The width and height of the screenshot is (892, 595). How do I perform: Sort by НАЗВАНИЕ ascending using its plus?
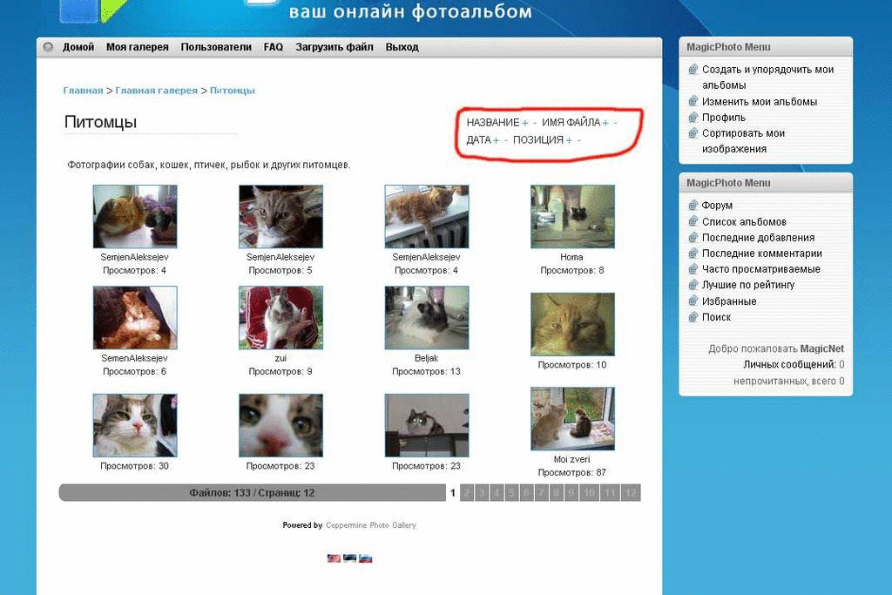coord(525,123)
